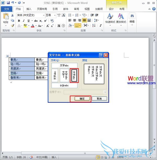Click the Phonetic Guide 文 icon
The image size is (157, 160).
tap(59, 15)
